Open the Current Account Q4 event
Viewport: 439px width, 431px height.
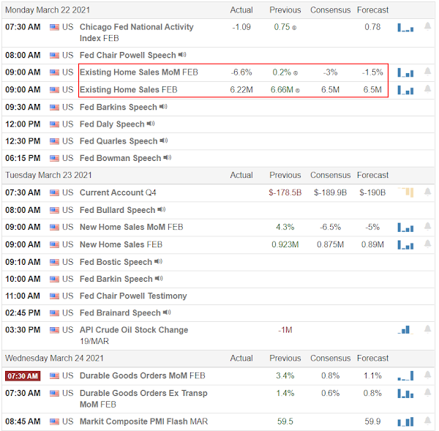(118, 192)
